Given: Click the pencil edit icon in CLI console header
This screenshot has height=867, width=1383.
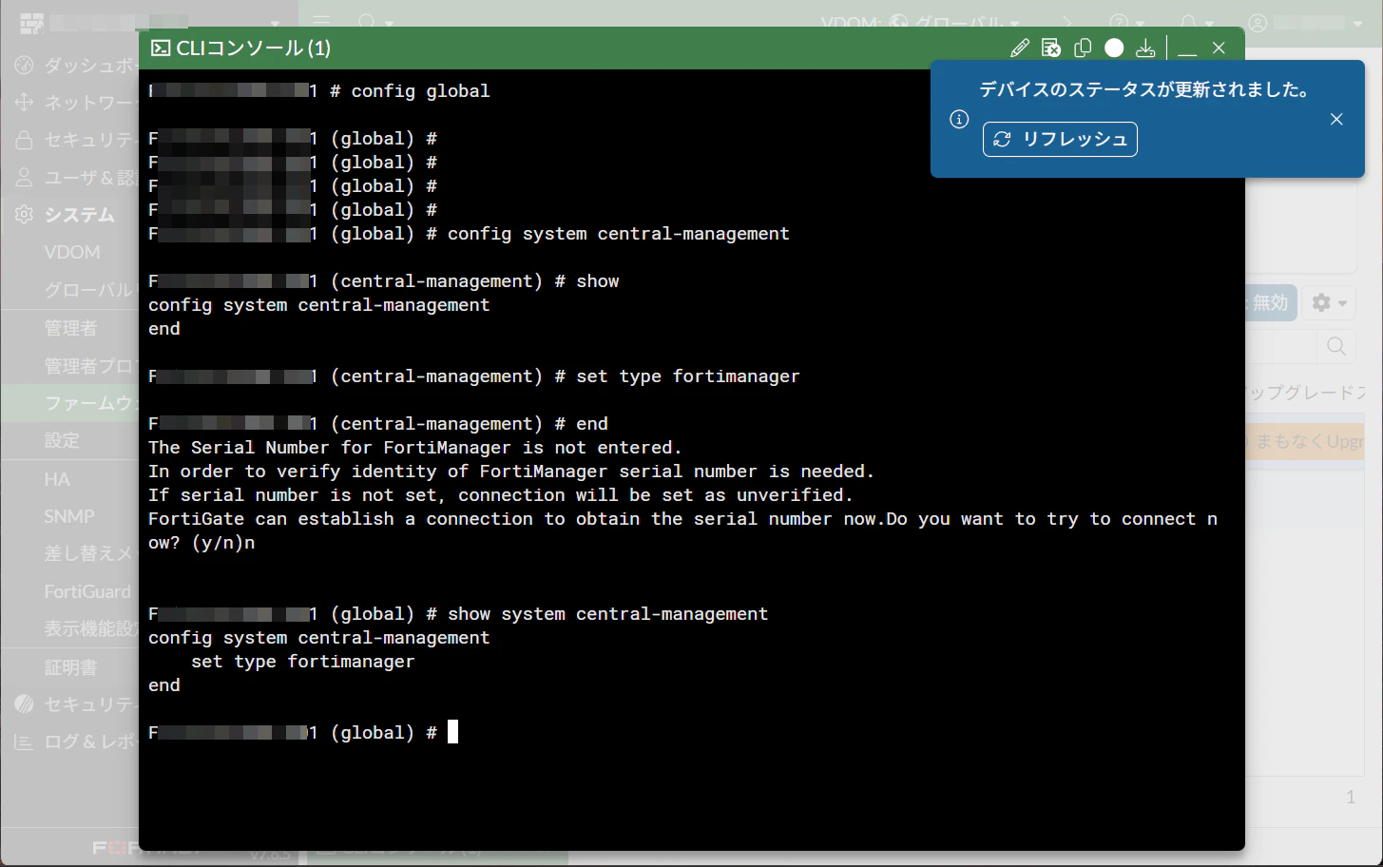Looking at the screenshot, I should [1020, 48].
